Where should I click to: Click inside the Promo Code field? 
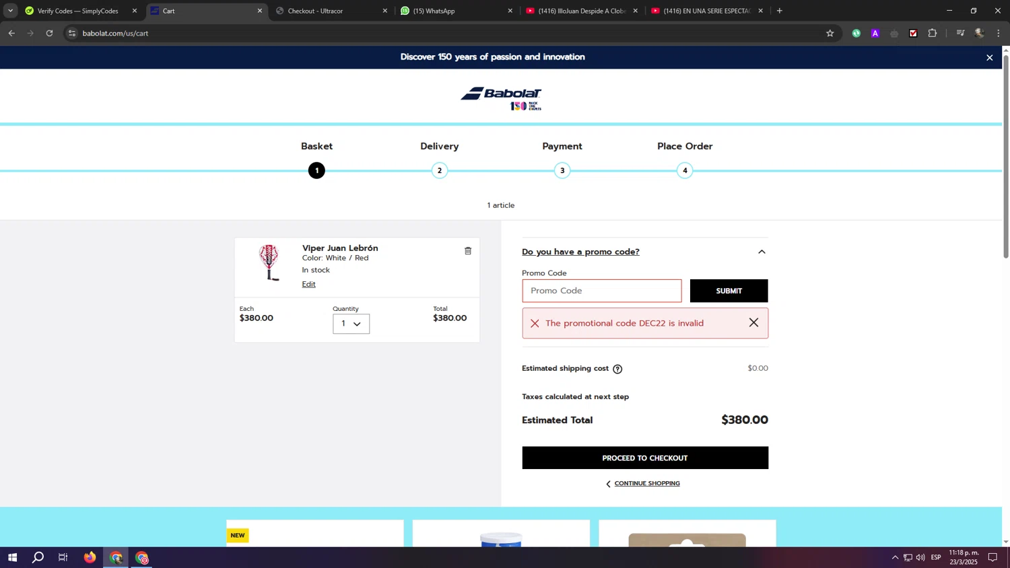point(602,291)
